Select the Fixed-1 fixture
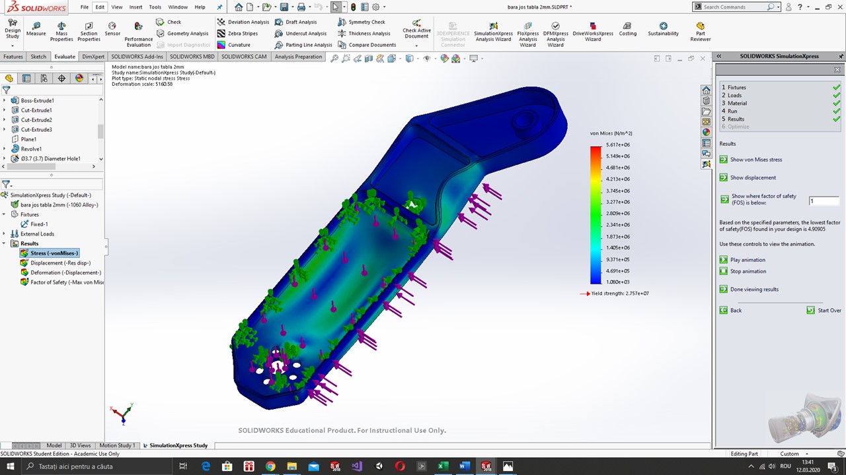This screenshot has height=475, width=846. (34, 224)
